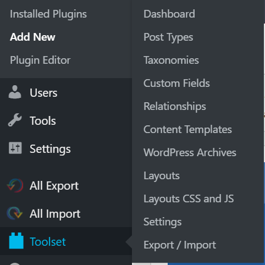This screenshot has height=265, width=265.
Task: Open Taxonomies in Toolset flyout
Action: (x=171, y=60)
